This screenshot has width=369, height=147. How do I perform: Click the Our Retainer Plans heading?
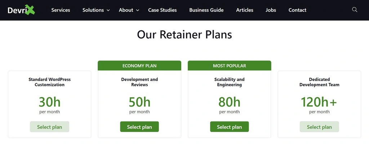(x=184, y=35)
